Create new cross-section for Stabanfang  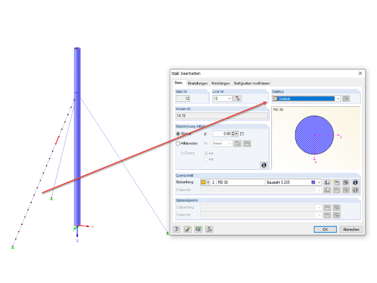pyautogui.click(x=337, y=182)
